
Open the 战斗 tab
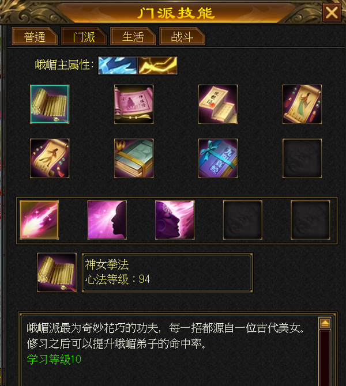click(182, 36)
